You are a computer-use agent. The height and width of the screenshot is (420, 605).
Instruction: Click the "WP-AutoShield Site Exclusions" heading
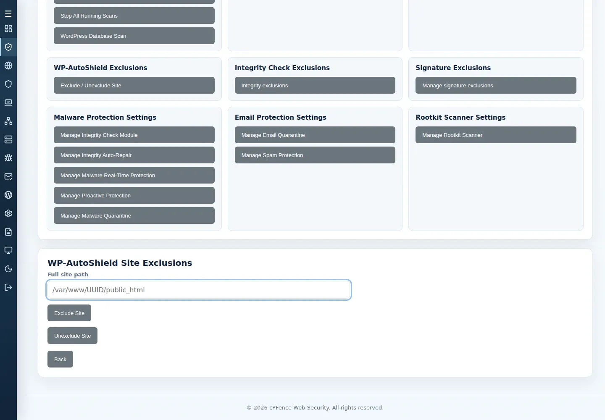pyautogui.click(x=120, y=263)
